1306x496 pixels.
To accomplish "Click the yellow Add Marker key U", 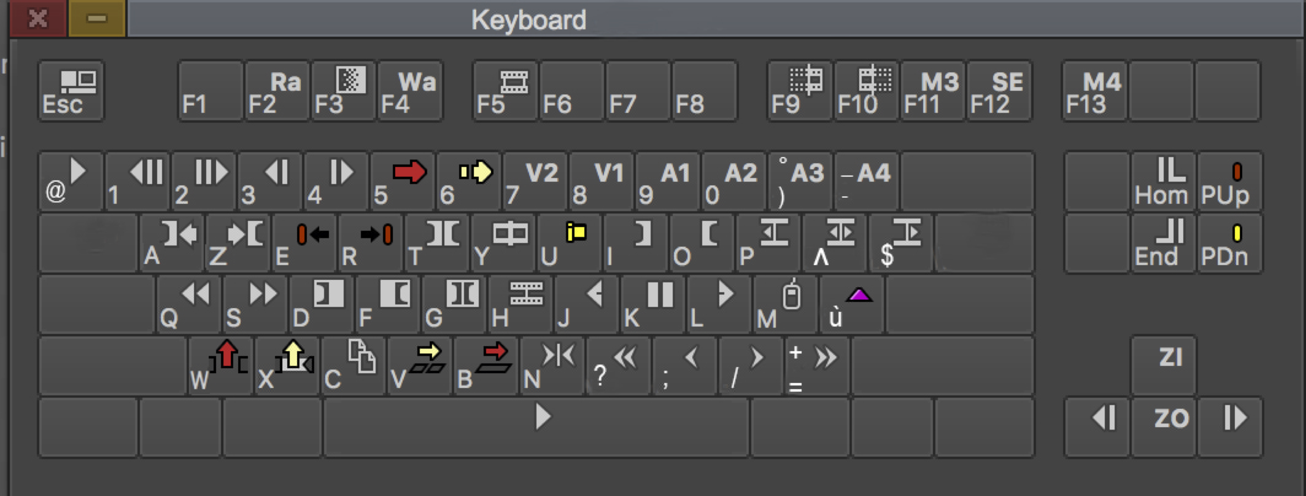I will point(569,243).
